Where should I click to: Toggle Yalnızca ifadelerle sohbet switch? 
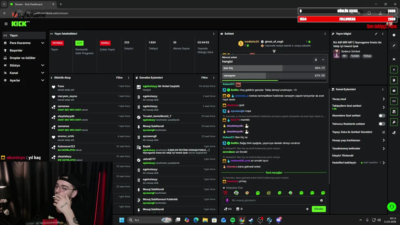point(382,124)
